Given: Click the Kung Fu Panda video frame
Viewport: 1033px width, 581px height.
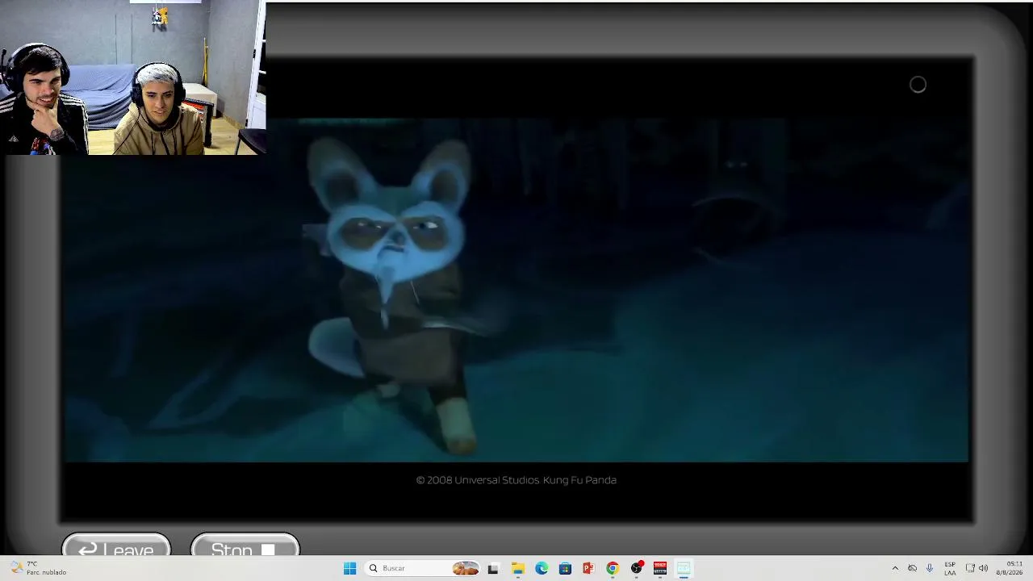Looking at the screenshot, I should tap(516, 290).
